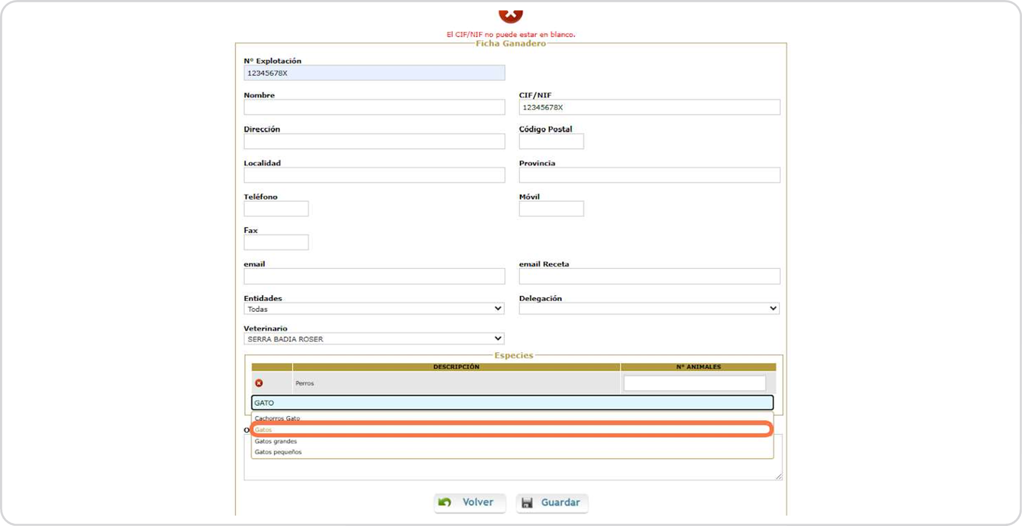Click the Guardar floppy disk icon

[x=527, y=503]
